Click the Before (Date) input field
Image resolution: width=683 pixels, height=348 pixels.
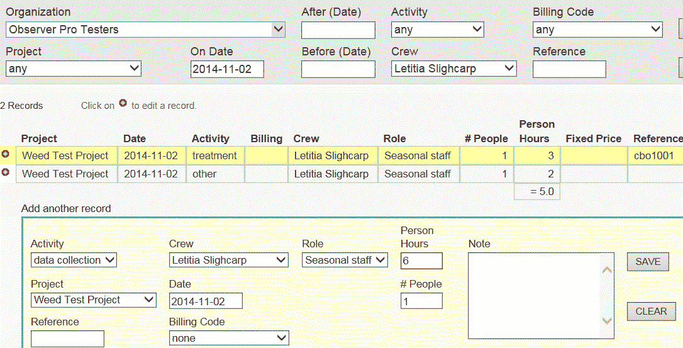338,69
